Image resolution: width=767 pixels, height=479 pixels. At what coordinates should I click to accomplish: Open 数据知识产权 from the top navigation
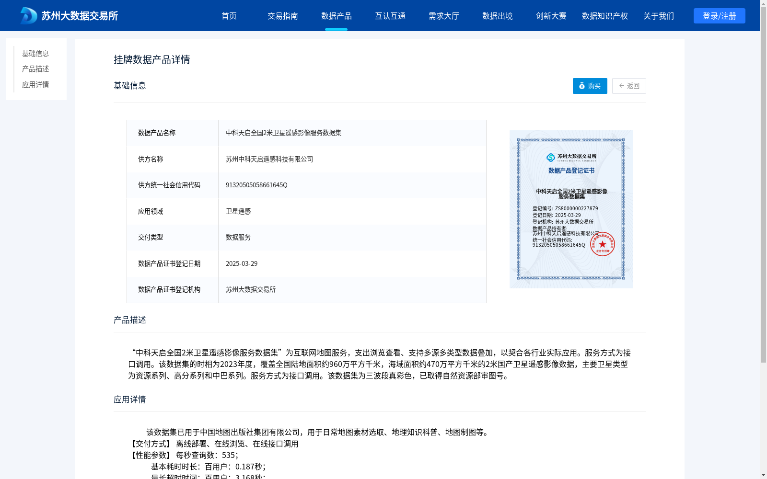[604, 15]
